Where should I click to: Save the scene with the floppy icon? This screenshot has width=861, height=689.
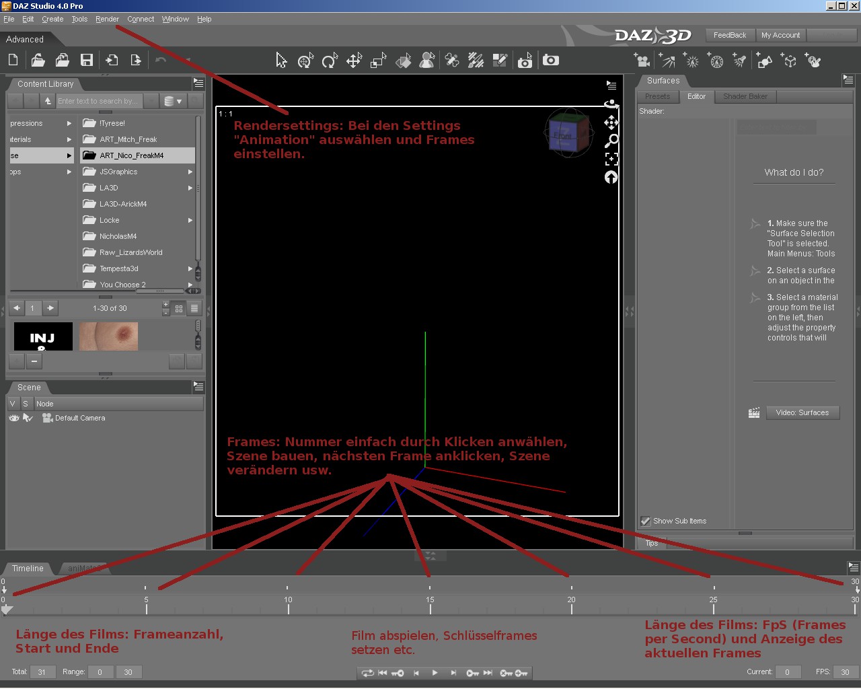pos(87,61)
